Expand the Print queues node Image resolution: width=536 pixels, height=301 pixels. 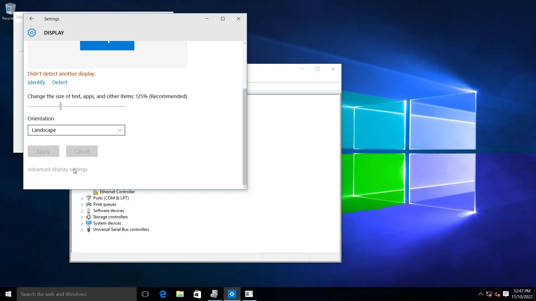[x=82, y=205]
